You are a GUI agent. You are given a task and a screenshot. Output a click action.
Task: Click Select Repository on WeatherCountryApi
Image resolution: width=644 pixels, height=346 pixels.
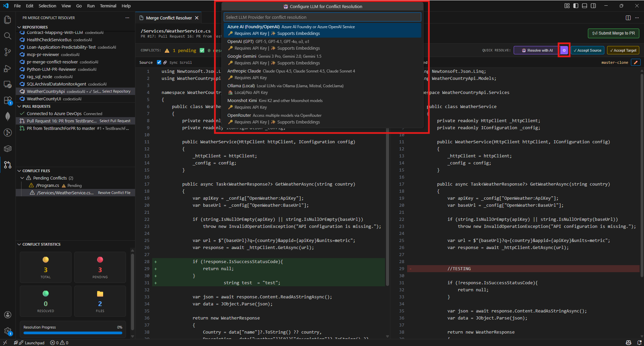click(116, 91)
